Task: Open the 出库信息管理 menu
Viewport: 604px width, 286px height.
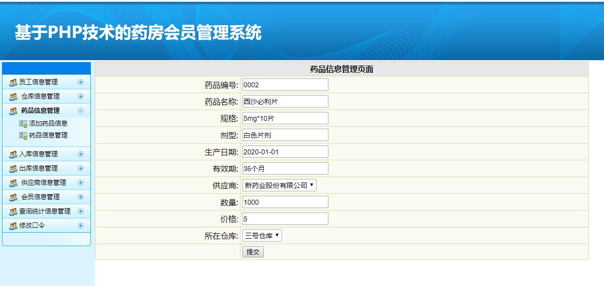Action: click(x=39, y=169)
